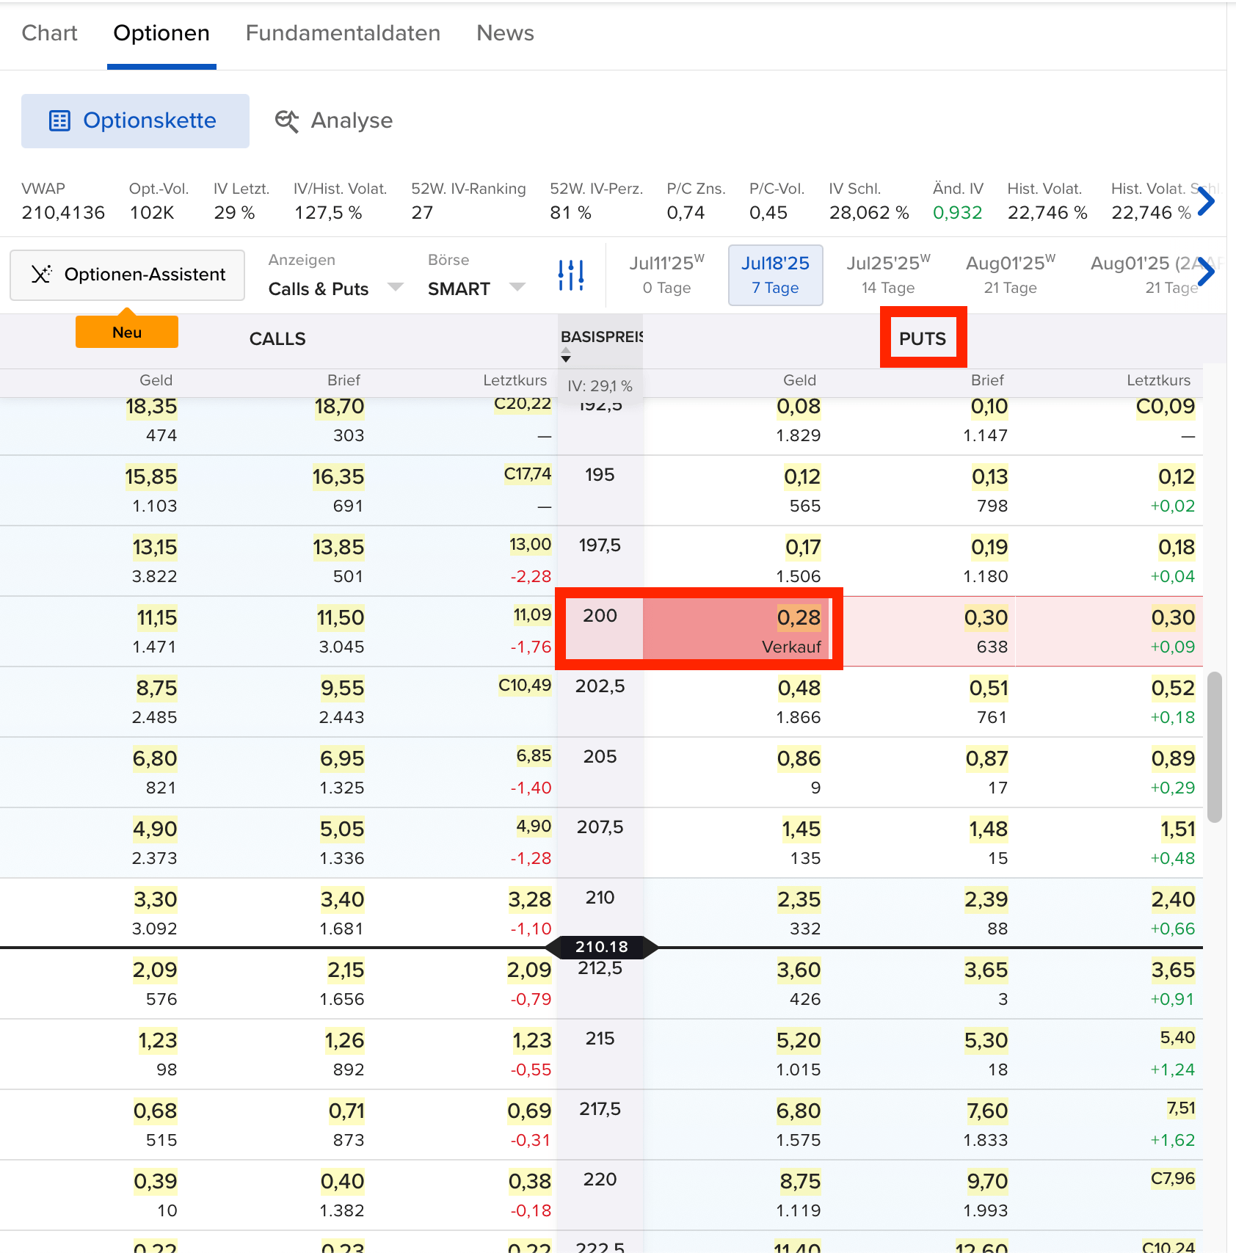1236x1253 pixels.
Task: Click the vertical scrollbar of the option chain
Action: coord(1214,745)
